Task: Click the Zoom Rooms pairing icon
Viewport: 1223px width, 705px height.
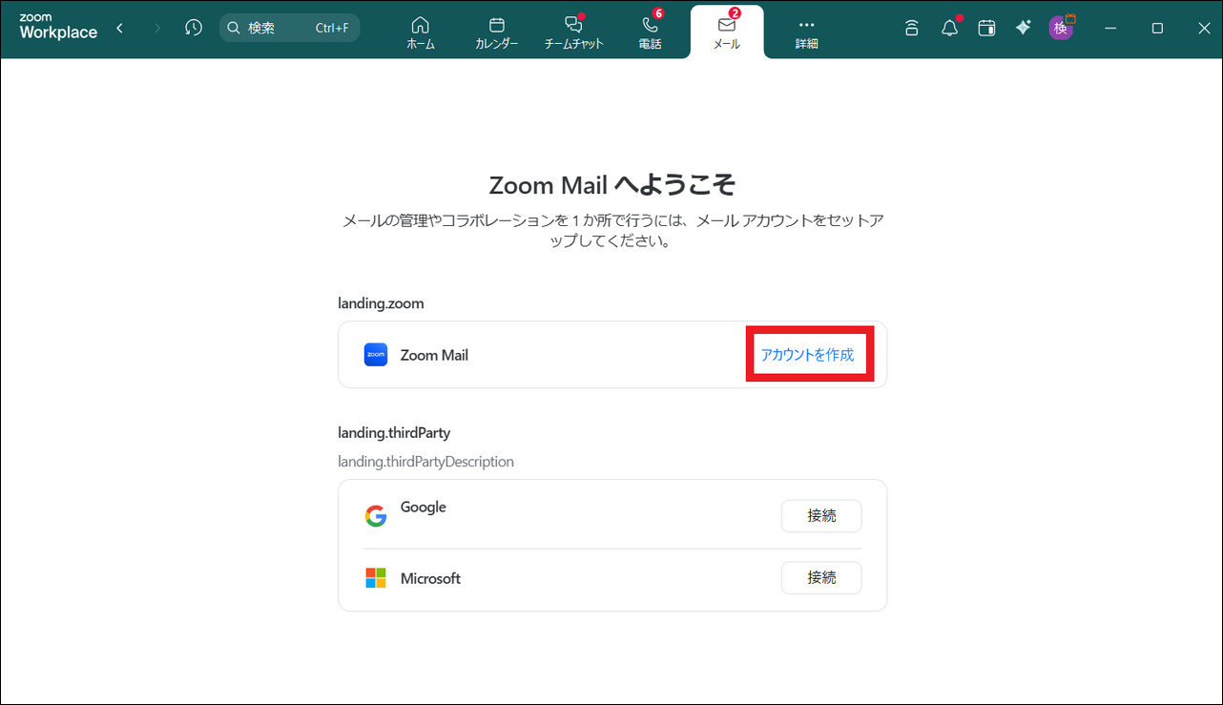Action: [x=912, y=28]
